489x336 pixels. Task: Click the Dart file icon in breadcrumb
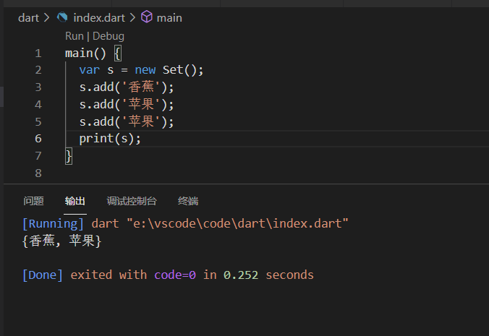pyautogui.click(x=62, y=17)
